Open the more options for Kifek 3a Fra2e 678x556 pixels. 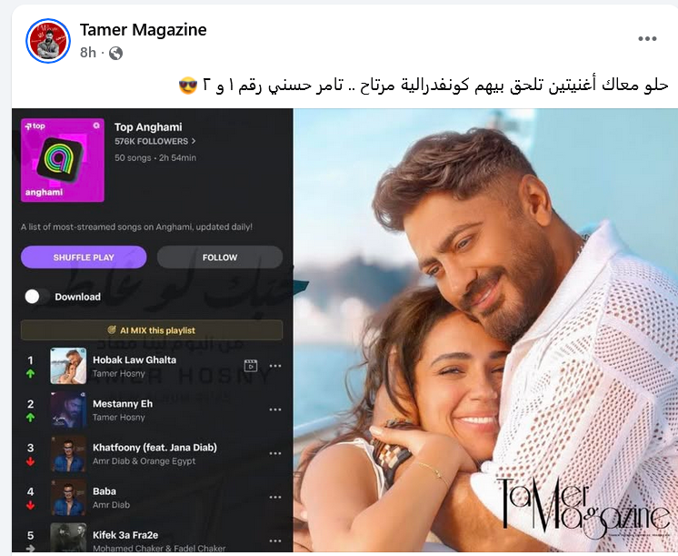point(275,541)
